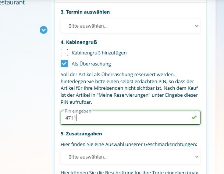Click the blue circular chevron-down icon
Screen dimensions: 224x174
coord(44,30)
